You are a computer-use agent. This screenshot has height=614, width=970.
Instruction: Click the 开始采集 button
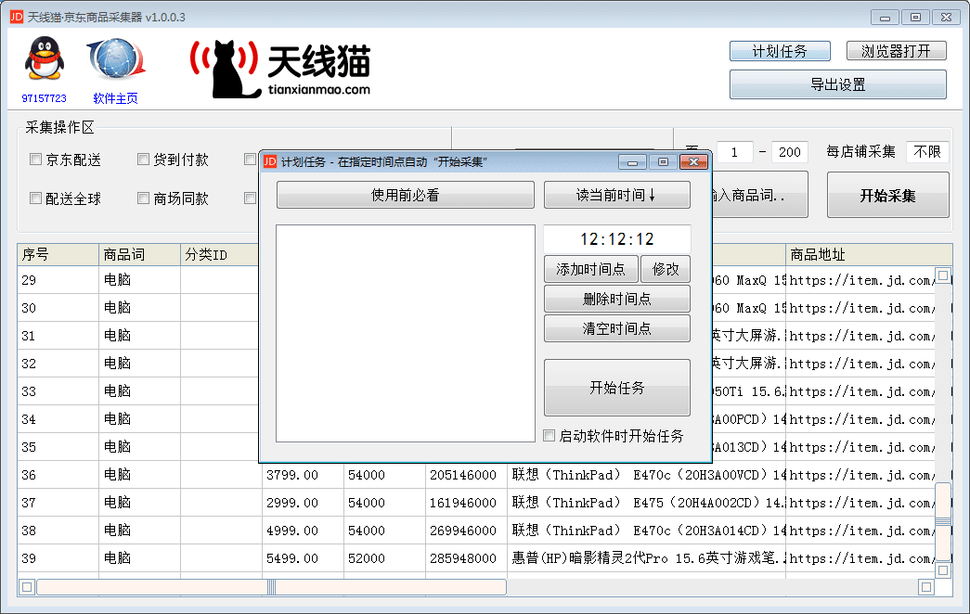[887, 196]
